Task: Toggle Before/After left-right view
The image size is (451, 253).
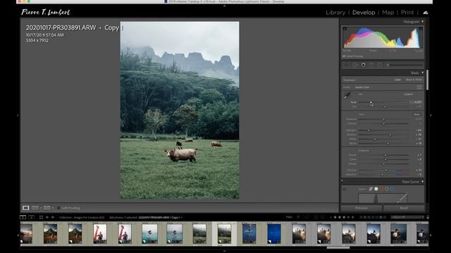Action: coord(35,208)
